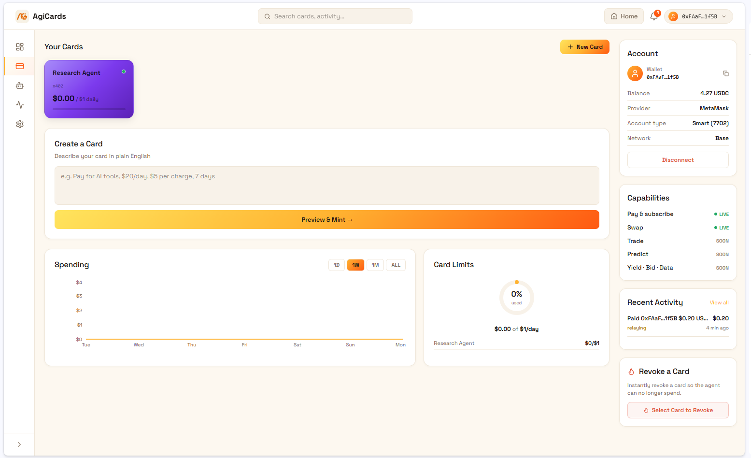
Task: Open the 0xFAaF…1f5B account dropdown
Action: coord(698,16)
